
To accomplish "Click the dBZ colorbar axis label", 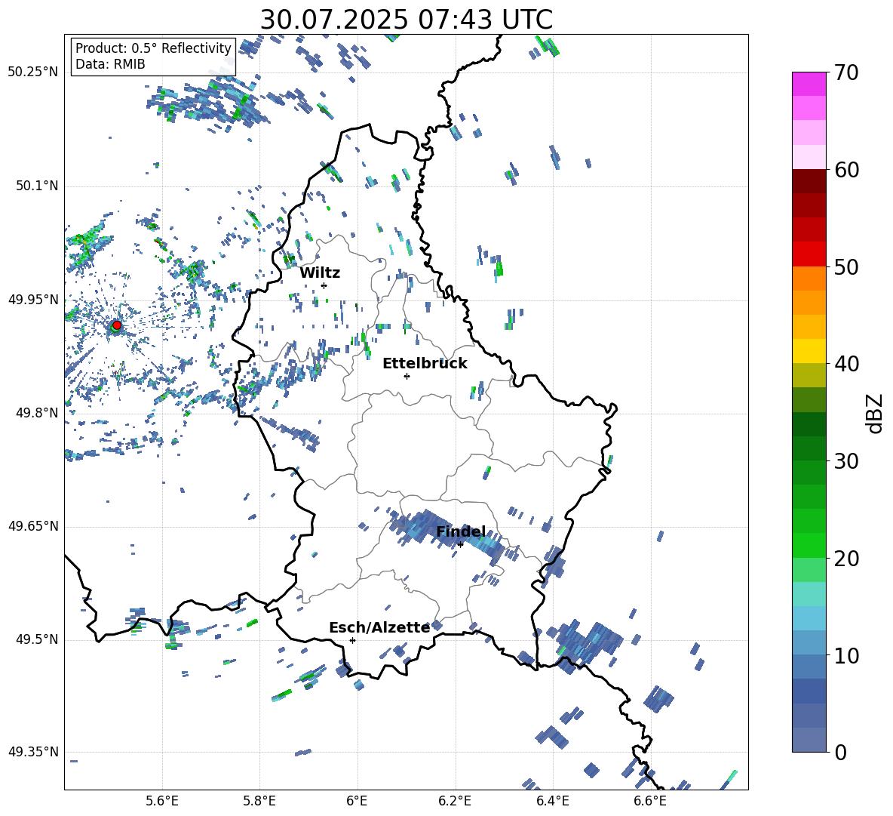I will click(x=876, y=414).
